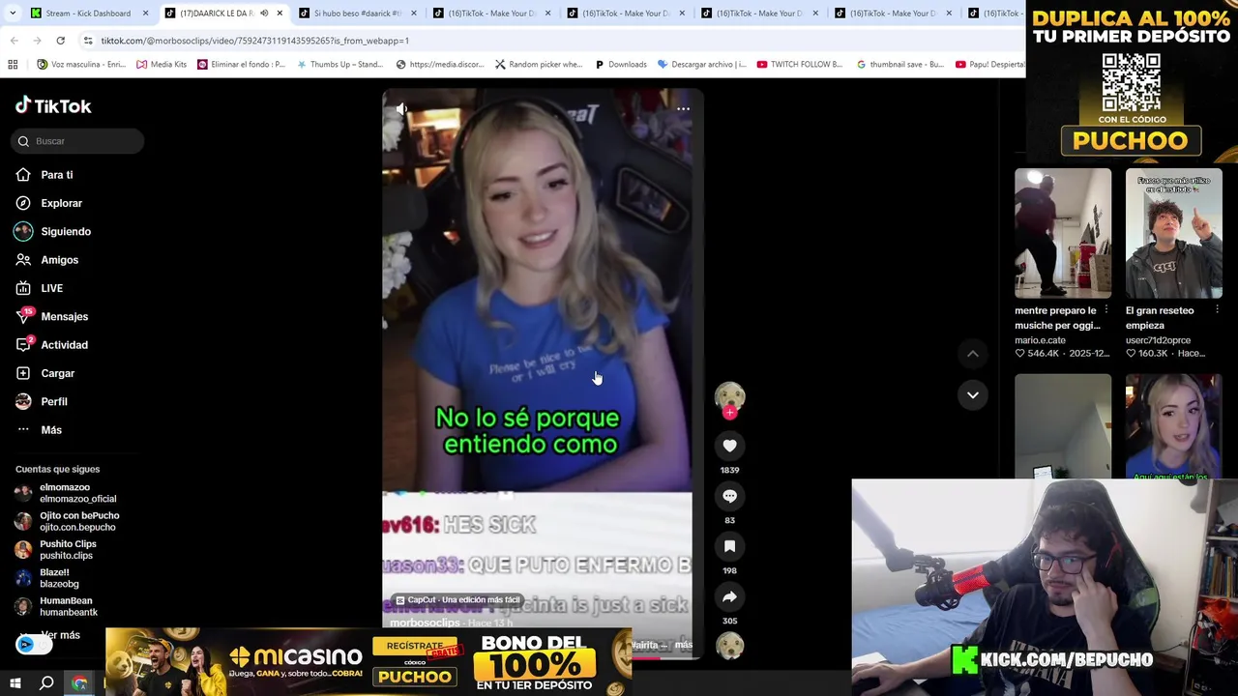The width and height of the screenshot is (1238, 696).
Task: Go to the Explorar page
Action: point(61,203)
